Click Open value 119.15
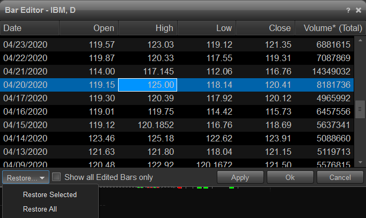 click(102, 85)
